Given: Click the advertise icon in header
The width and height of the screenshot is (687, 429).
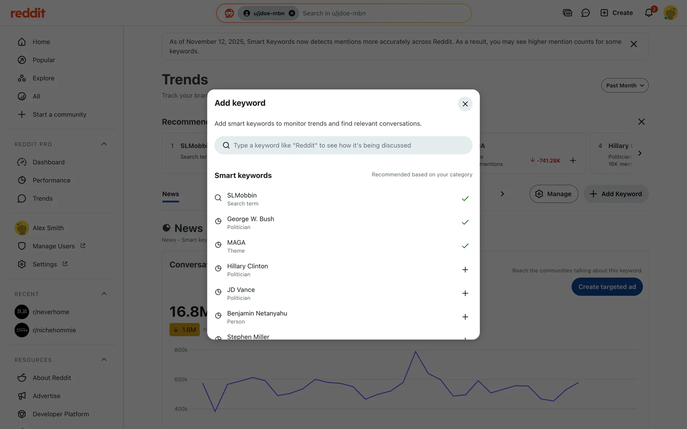Looking at the screenshot, I should coord(567,13).
